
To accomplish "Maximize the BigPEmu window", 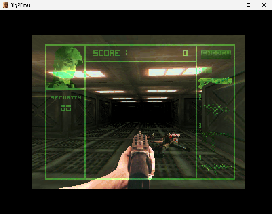I will [x=248, y=5].
